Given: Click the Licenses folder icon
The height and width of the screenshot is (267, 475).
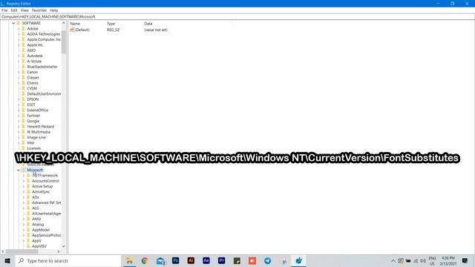Looking at the screenshot, I should [23, 148].
